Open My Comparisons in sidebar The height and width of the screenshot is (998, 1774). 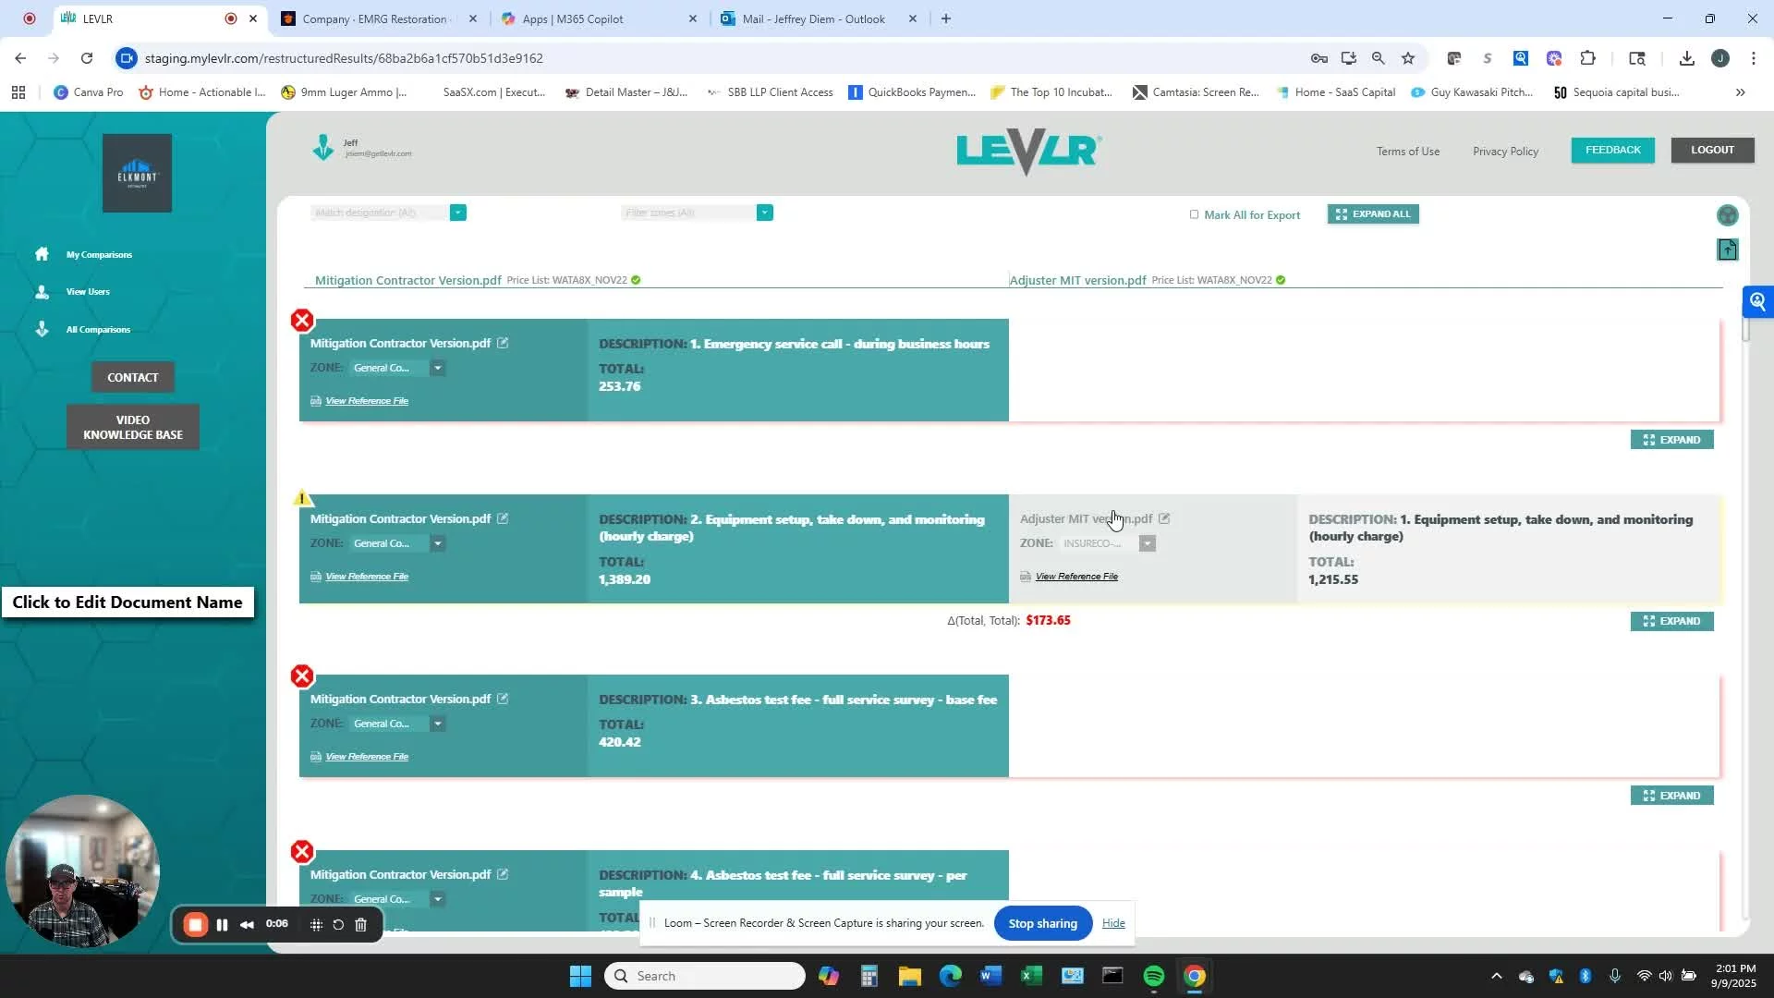(99, 255)
